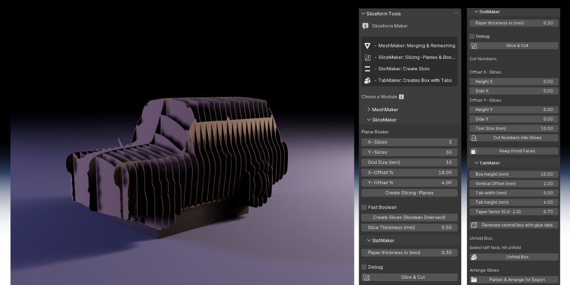Adjust the X-Offset % value slider
This screenshot has width=570, height=285.
point(409,172)
